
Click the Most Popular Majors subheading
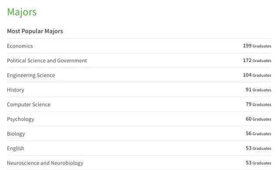tap(35, 31)
